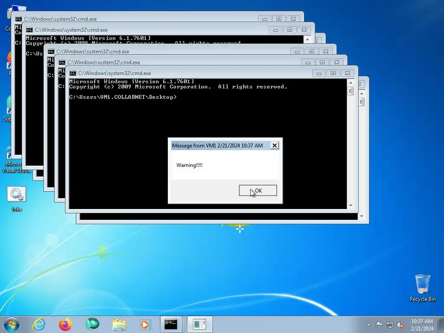Viewport: 444px width, 333px height.
Task: Click scroll up arrow in back Version-line cmd window
Action: (307, 39)
